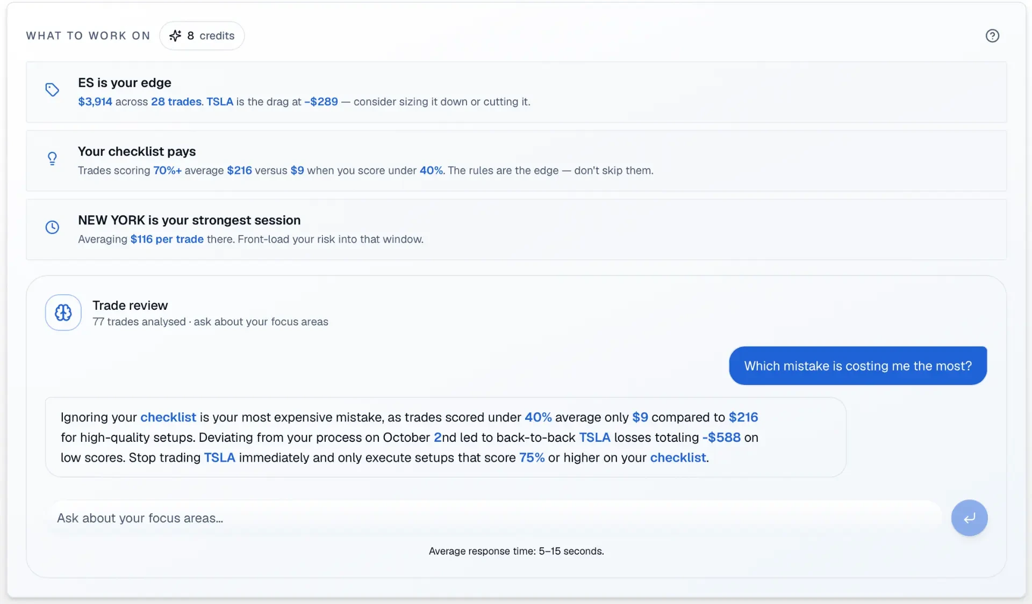1032x604 pixels.
Task: Send message with the enter arrow button
Action: pos(969,518)
